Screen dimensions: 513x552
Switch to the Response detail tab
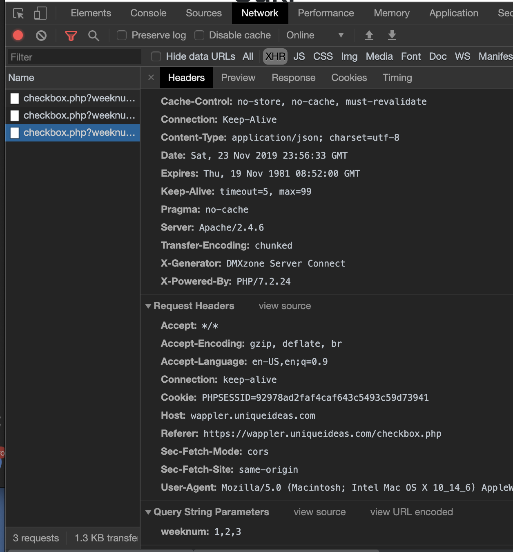[294, 78]
